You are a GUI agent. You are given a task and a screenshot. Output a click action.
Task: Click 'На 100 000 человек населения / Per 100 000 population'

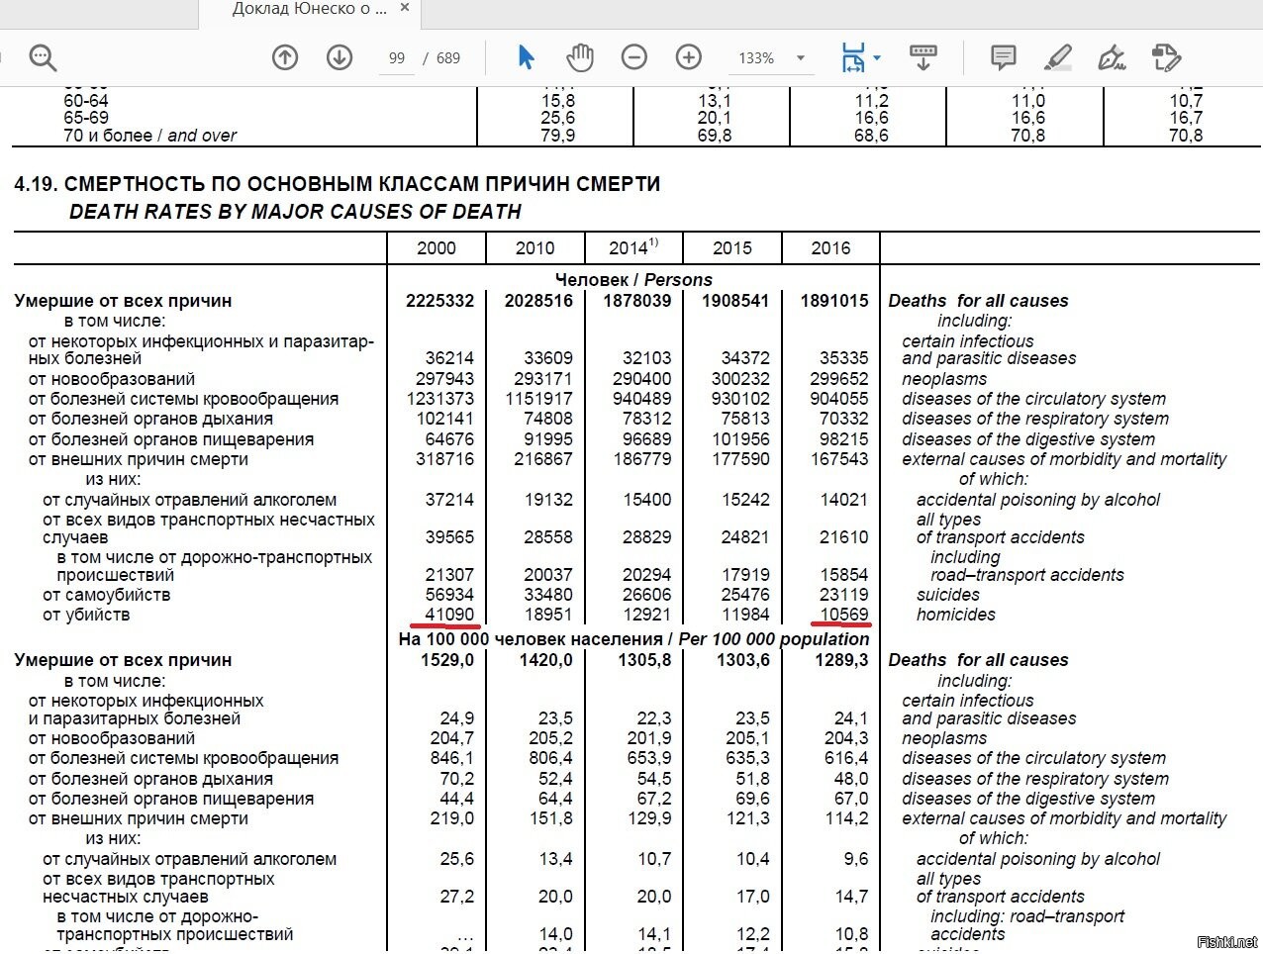click(x=633, y=639)
